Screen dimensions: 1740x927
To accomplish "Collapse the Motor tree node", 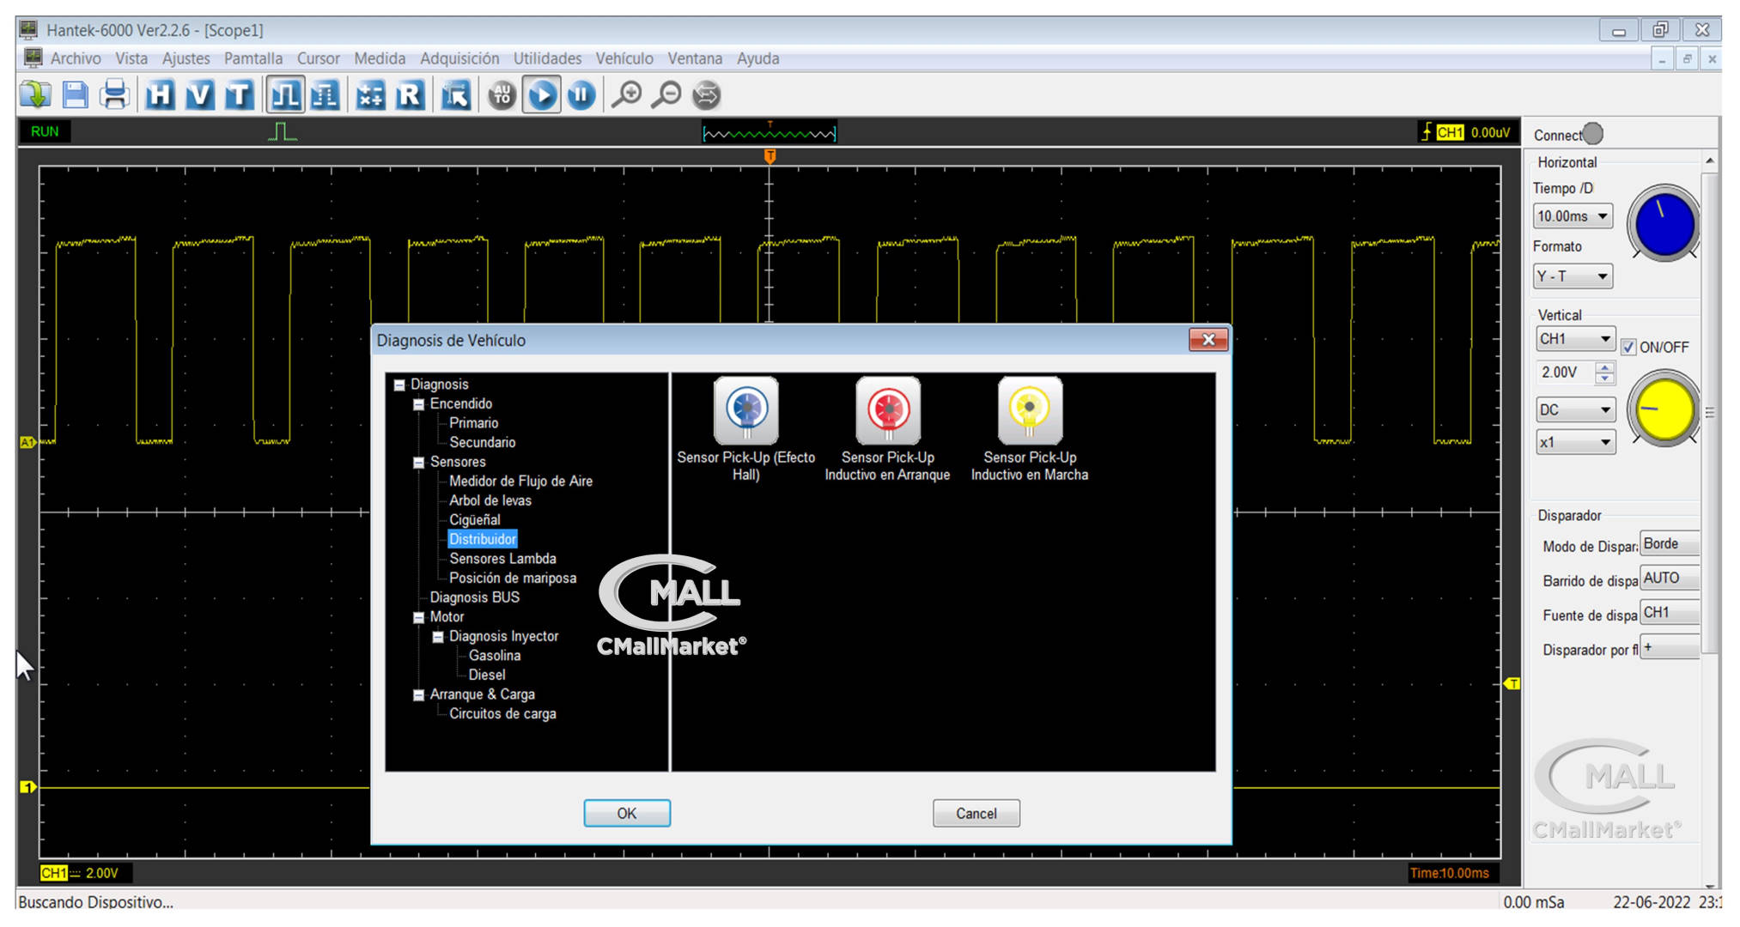I will click(418, 618).
